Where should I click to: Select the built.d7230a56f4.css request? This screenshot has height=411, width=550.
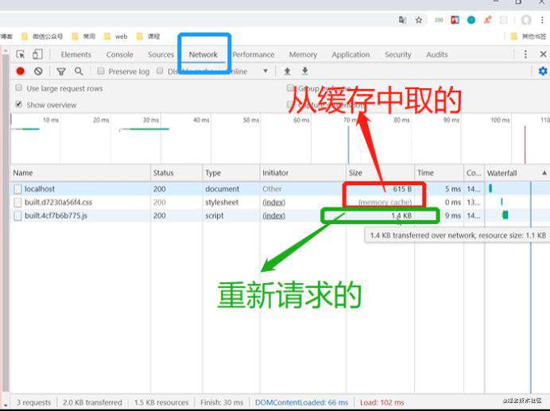click(280, 202)
